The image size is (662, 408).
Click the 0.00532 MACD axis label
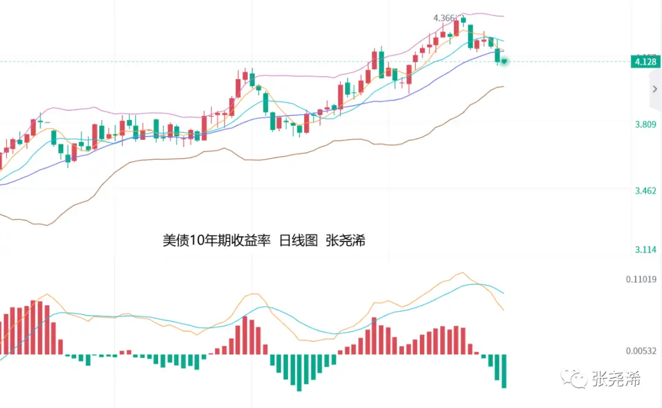coord(642,351)
